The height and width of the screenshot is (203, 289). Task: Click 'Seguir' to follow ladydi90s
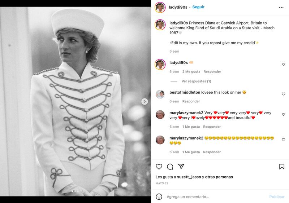tap(198, 7)
